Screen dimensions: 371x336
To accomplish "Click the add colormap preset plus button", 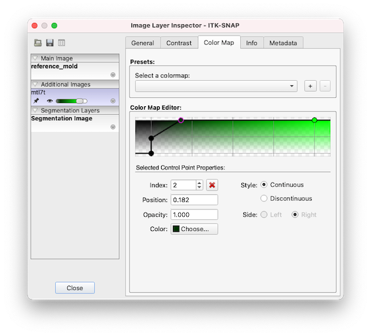I will point(310,86).
